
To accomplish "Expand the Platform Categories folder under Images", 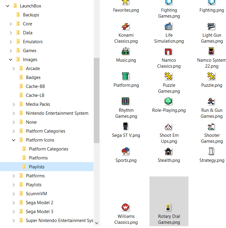I will (14, 131).
